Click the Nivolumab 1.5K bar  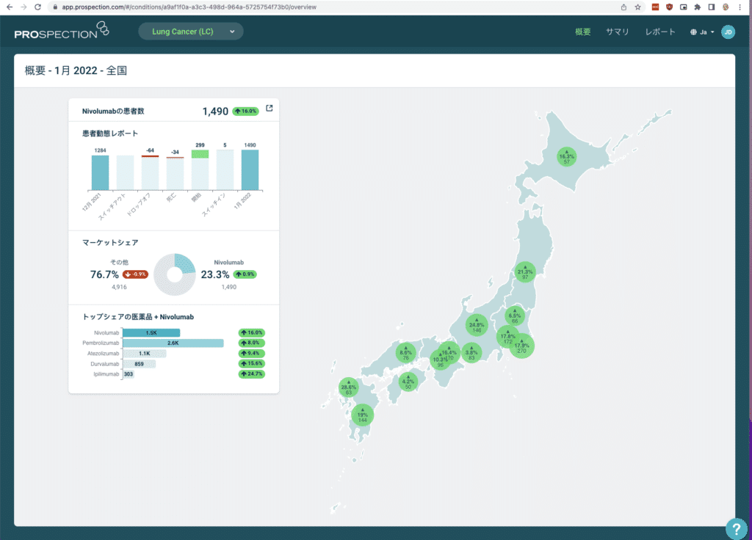(151, 332)
